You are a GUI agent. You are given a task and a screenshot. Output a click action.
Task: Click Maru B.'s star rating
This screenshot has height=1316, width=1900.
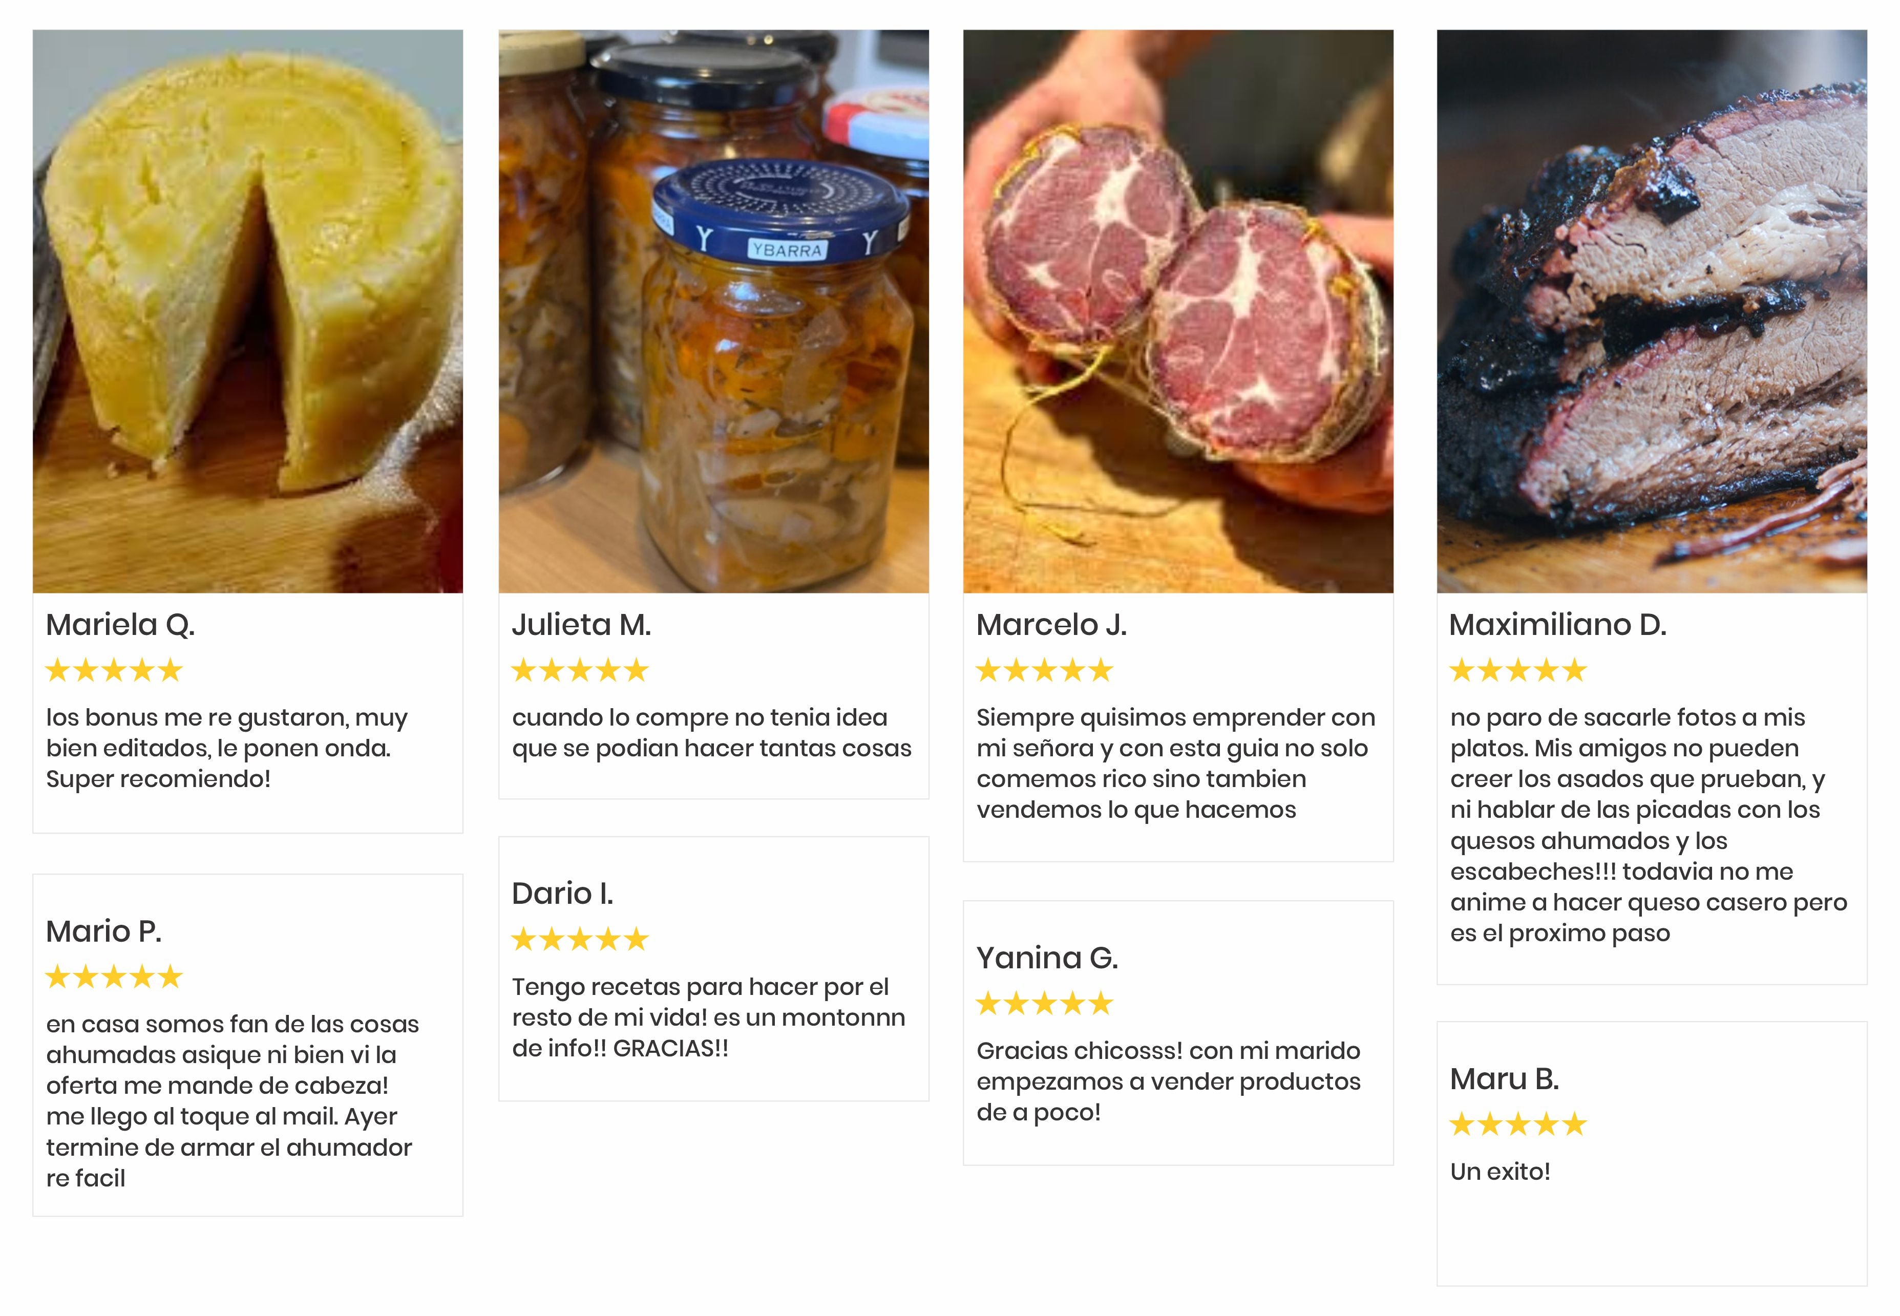(x=1517, y=1124)
